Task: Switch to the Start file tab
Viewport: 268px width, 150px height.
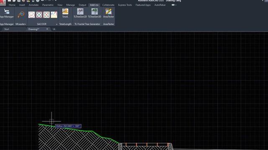Action: [7, 29]
